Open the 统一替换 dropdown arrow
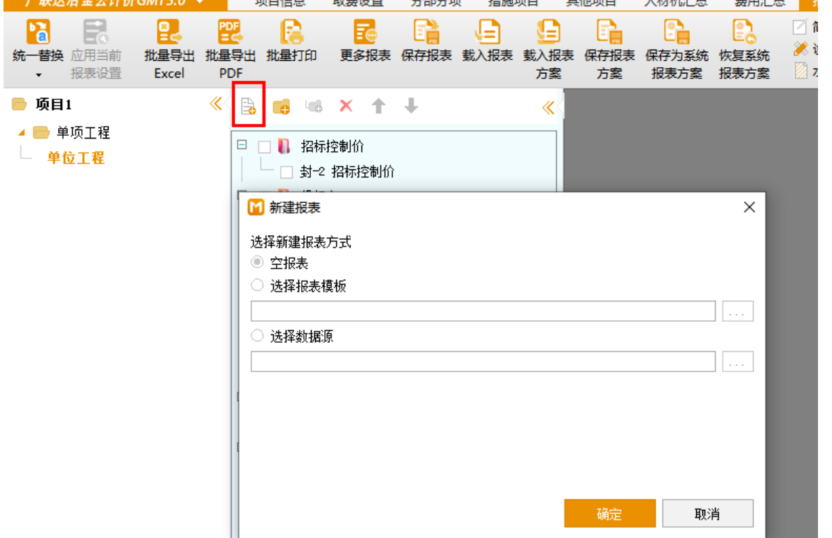The image size is (832, 538). [x=39, y=74]
